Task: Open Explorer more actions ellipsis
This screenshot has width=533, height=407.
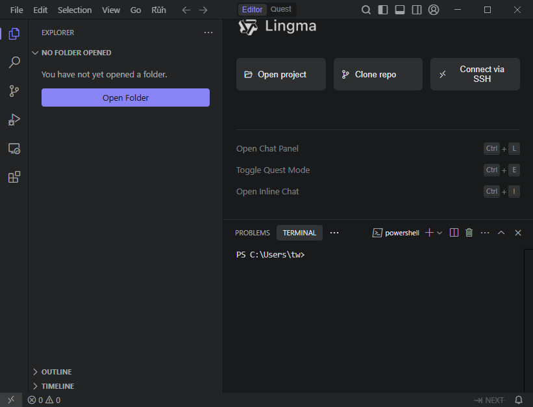Action: (x=208, y=33)
